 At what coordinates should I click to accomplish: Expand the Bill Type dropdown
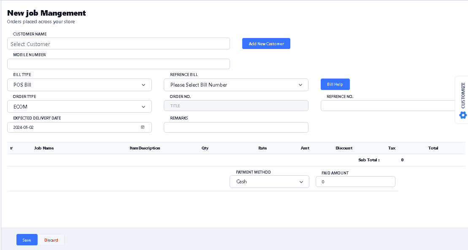(79, 85)
